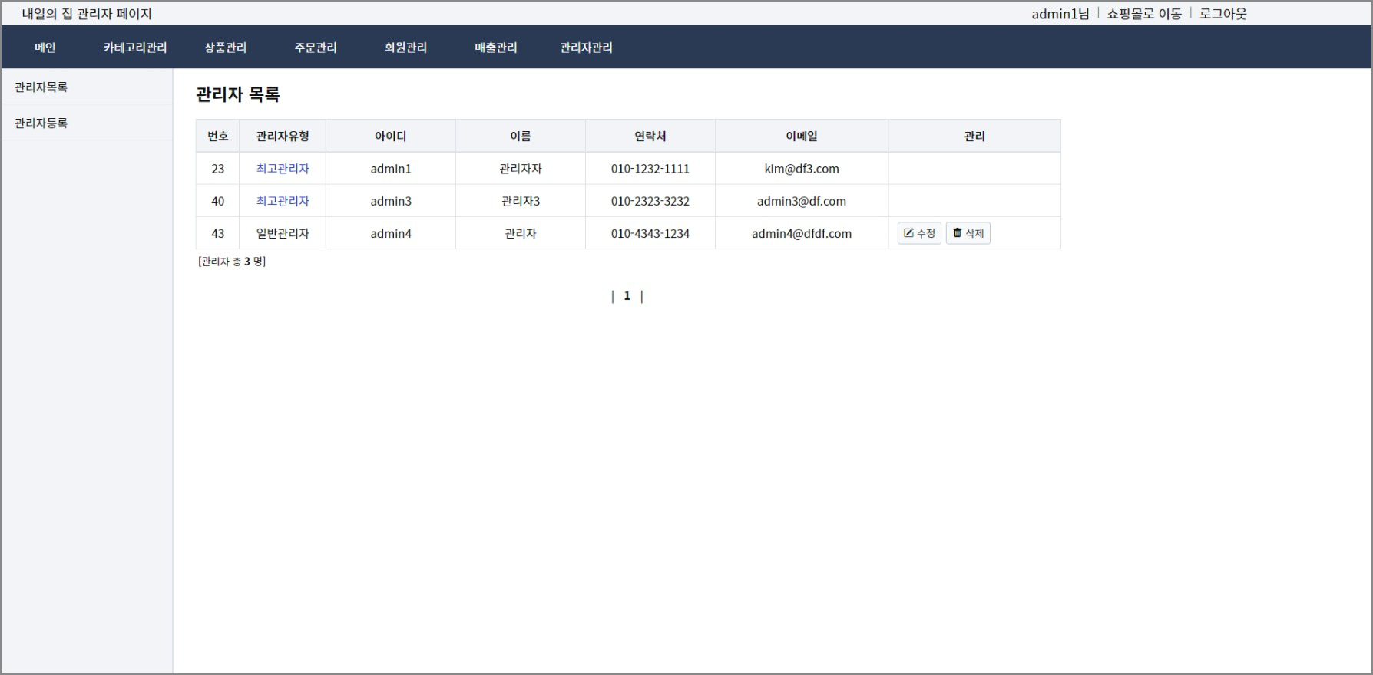Go to page 1 in pagination
This screenshot has width=1373, height=675.
coord(627,296)
